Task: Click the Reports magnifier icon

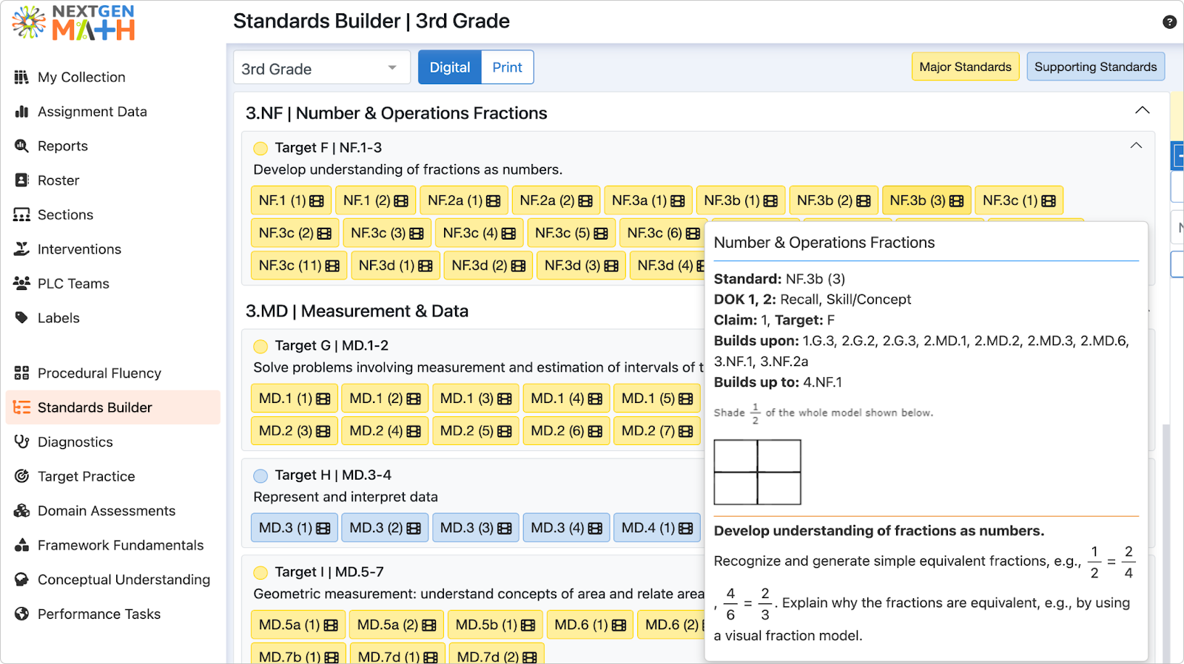Action: [21, 146]
